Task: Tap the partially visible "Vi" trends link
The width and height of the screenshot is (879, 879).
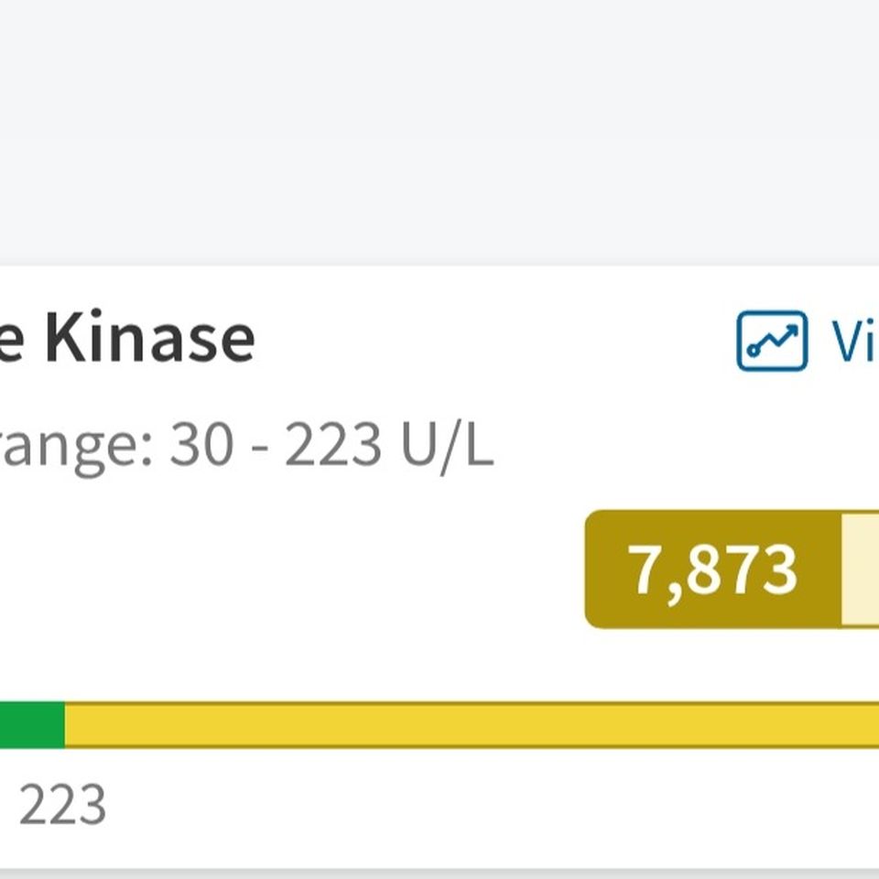Action: click(855, 342)
